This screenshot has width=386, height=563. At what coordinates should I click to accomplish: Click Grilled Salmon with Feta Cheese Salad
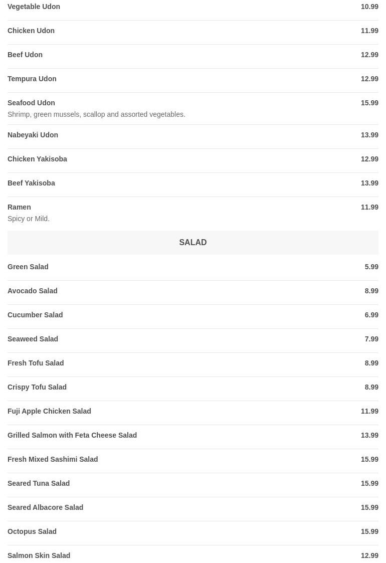pos(72,435)
